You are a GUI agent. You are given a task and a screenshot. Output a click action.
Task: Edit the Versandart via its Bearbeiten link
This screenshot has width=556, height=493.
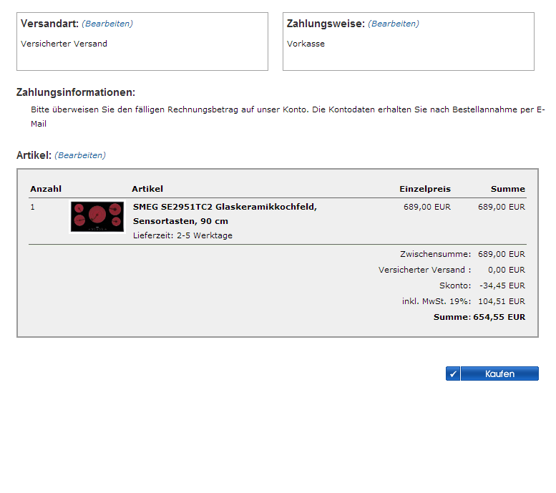pos(107,24)
